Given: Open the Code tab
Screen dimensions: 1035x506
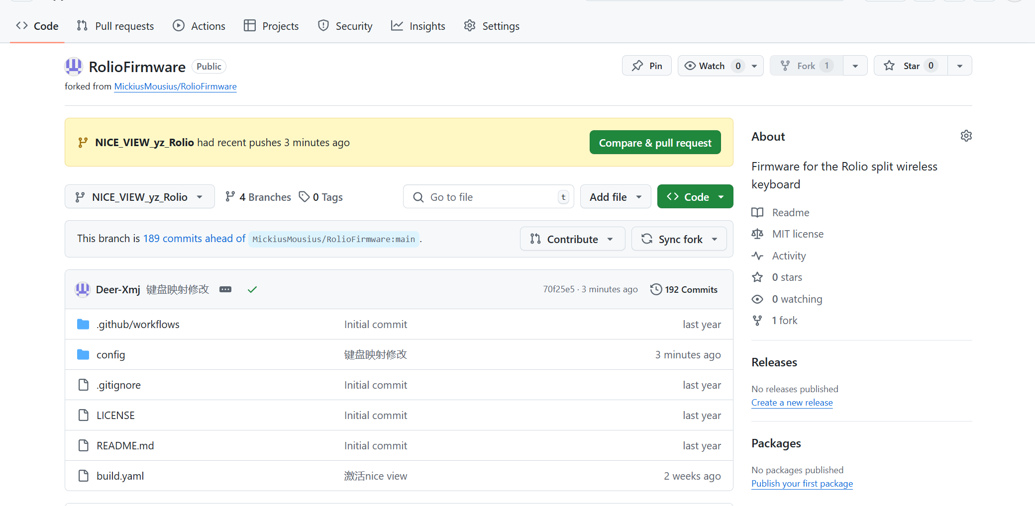Looking at the screenshot, I should click(x=37, y=26).
